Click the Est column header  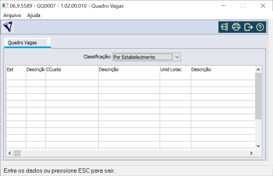tap(16, 70)
